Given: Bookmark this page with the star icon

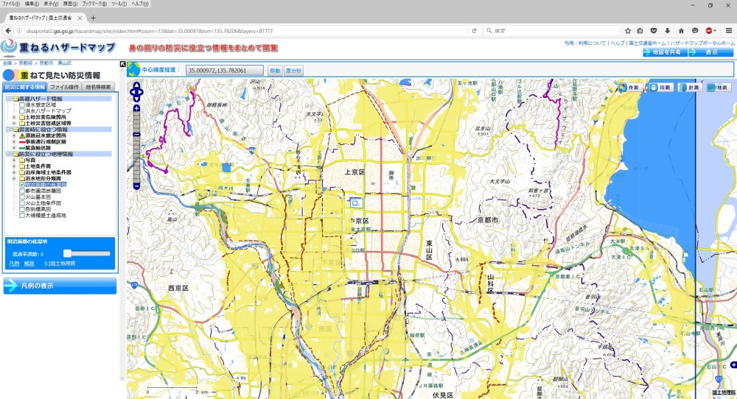Looking at the screenshot, I should pos(628,31).
